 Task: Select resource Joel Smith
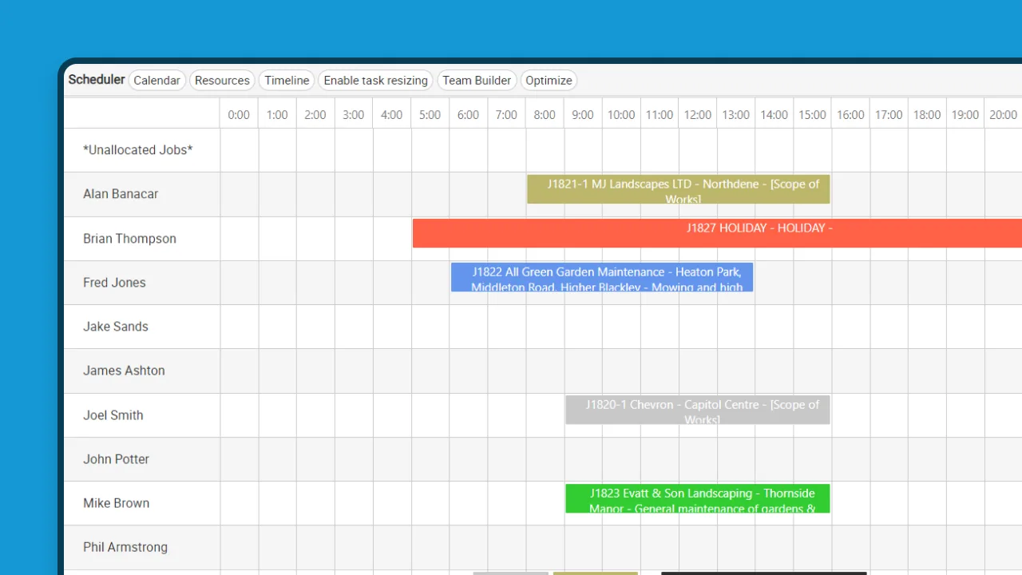point(113,415)
